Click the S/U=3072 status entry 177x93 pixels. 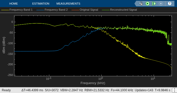pos(52,90)
